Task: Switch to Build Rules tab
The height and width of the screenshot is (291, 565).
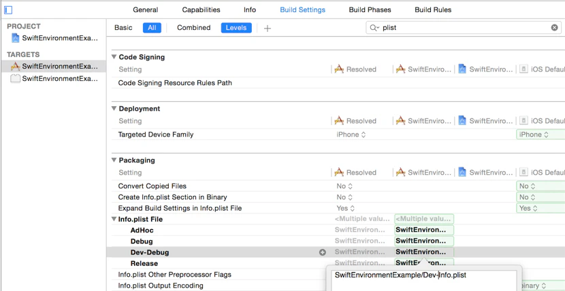Action: [433, 10]
